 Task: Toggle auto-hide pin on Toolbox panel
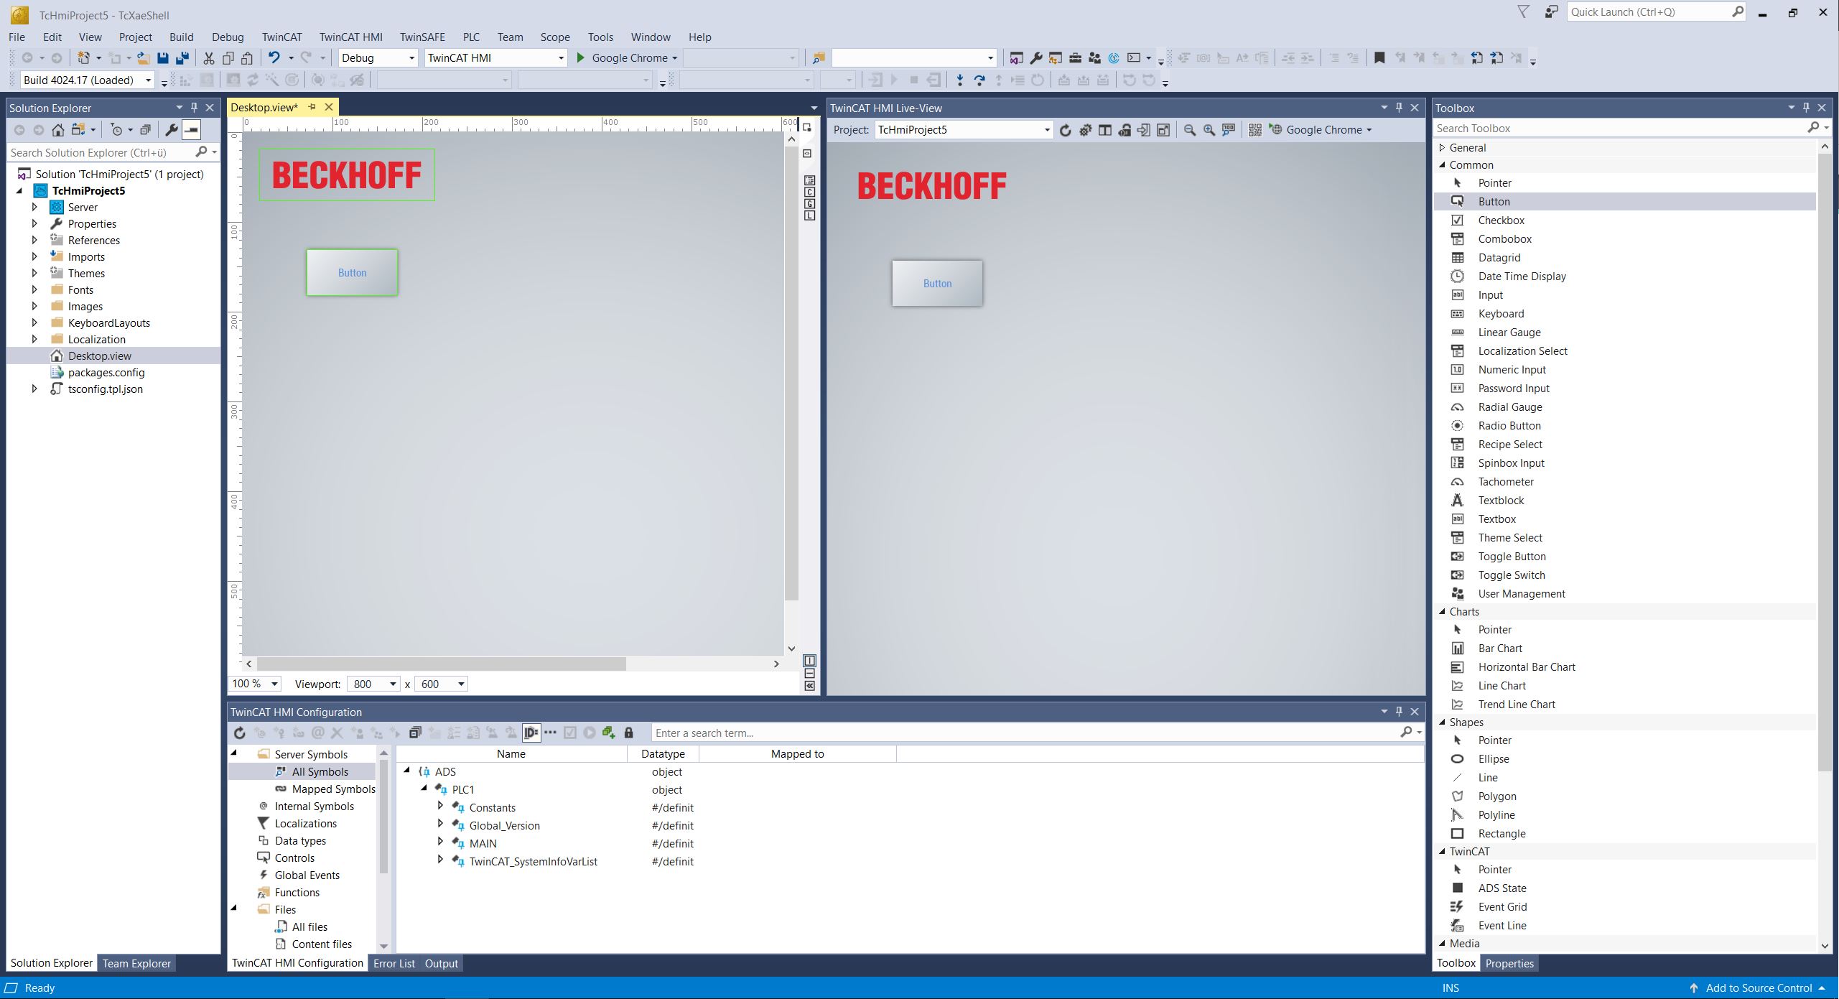[1807, 108]
